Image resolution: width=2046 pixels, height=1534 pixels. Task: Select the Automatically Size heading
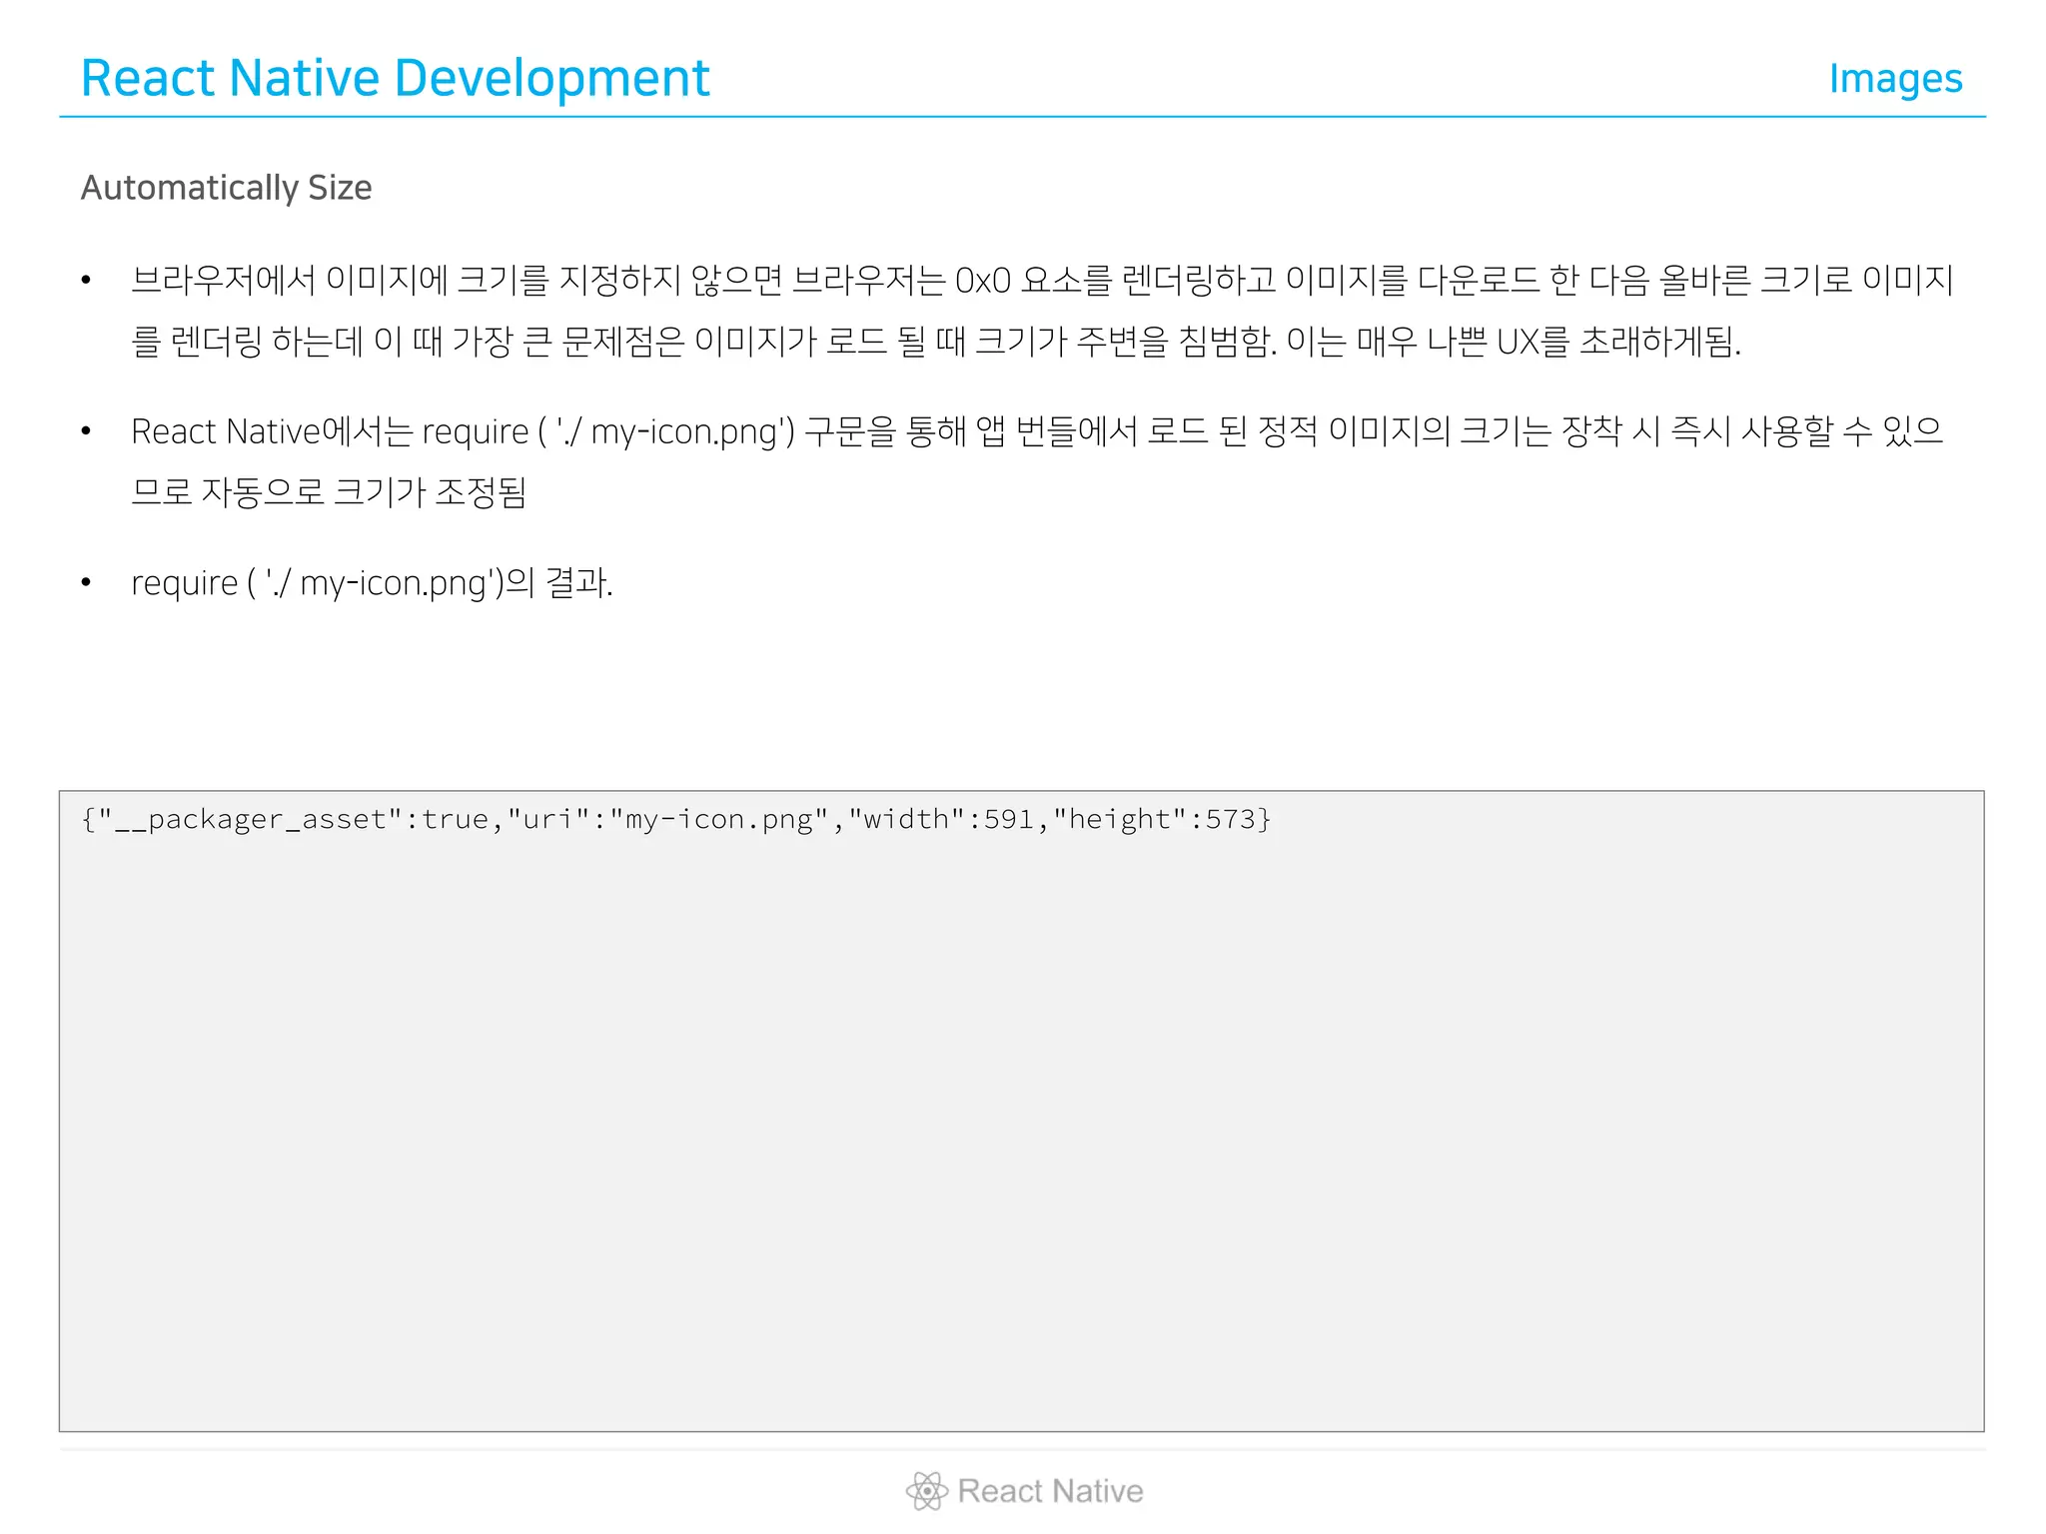(x=226, y=188)
